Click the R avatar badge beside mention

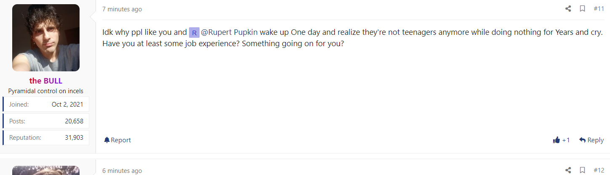click(194, 33)
